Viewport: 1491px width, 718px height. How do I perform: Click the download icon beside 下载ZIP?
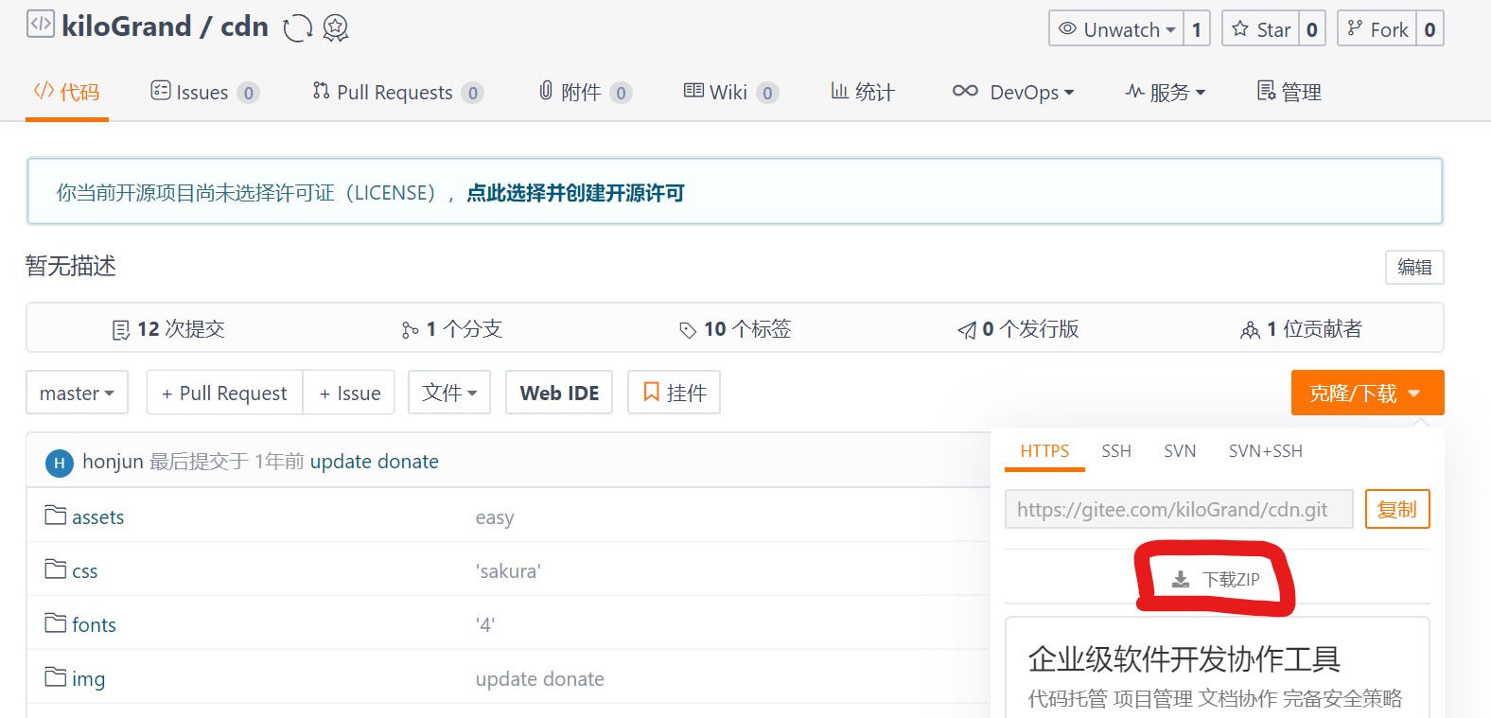1181,579
